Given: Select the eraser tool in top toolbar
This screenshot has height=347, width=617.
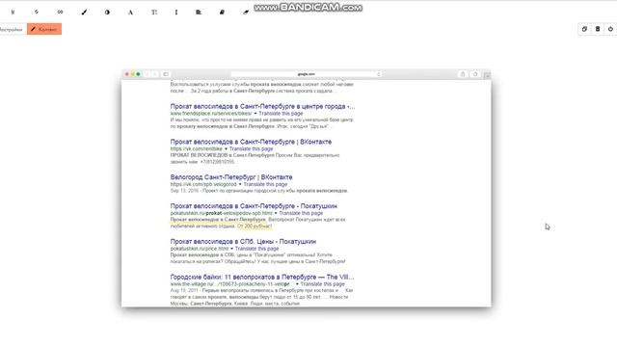Looking at the screenshot, I should tap(246, 13).
